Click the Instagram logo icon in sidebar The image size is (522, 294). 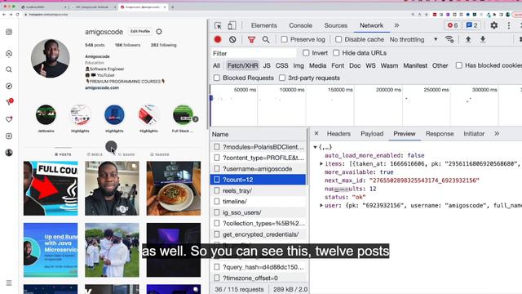coord(9,32)
